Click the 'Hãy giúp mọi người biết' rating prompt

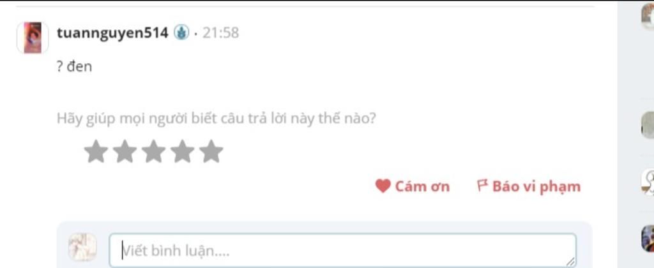(216, 119)
